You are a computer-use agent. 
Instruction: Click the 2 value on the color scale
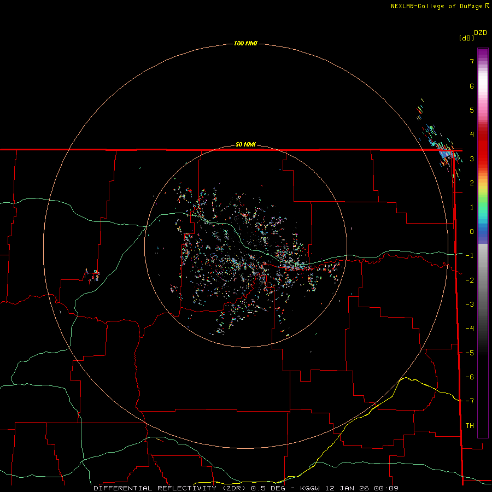(472, 183)
